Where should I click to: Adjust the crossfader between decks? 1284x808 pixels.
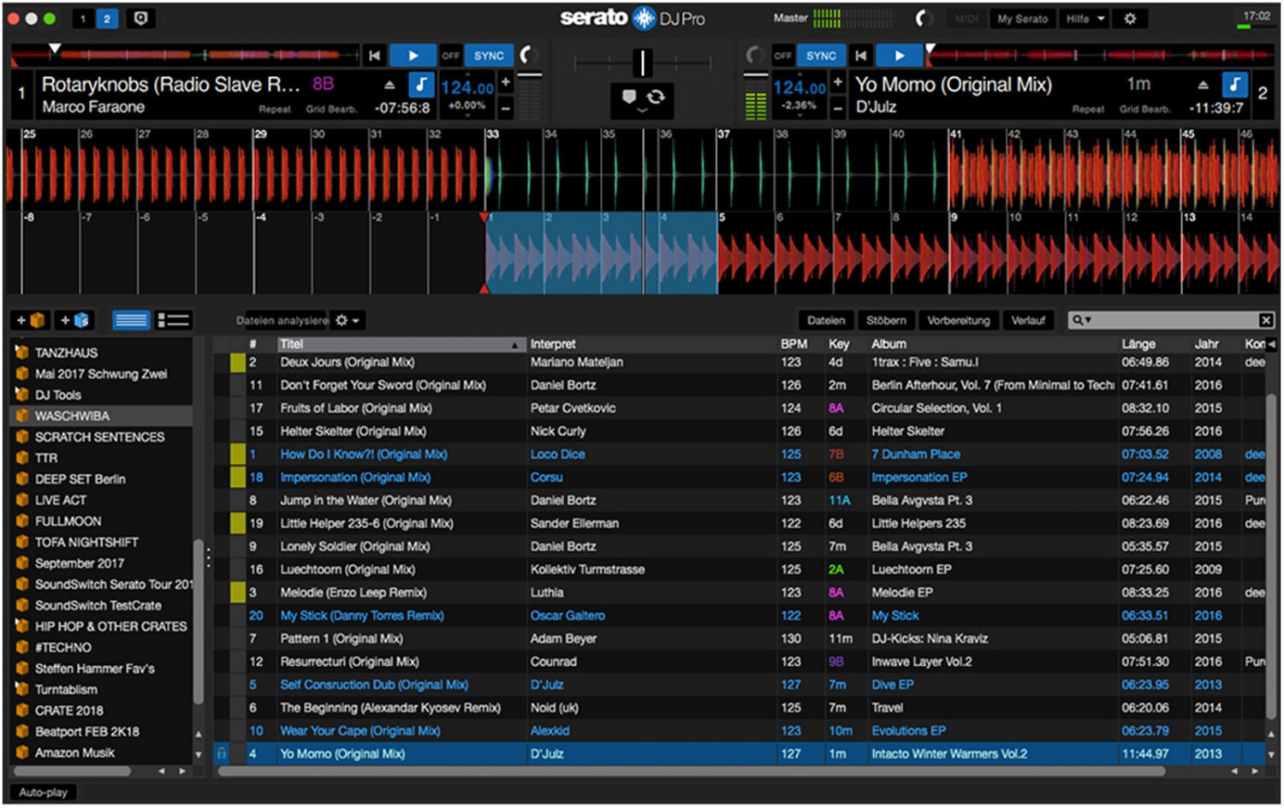(x=642, y=64)
